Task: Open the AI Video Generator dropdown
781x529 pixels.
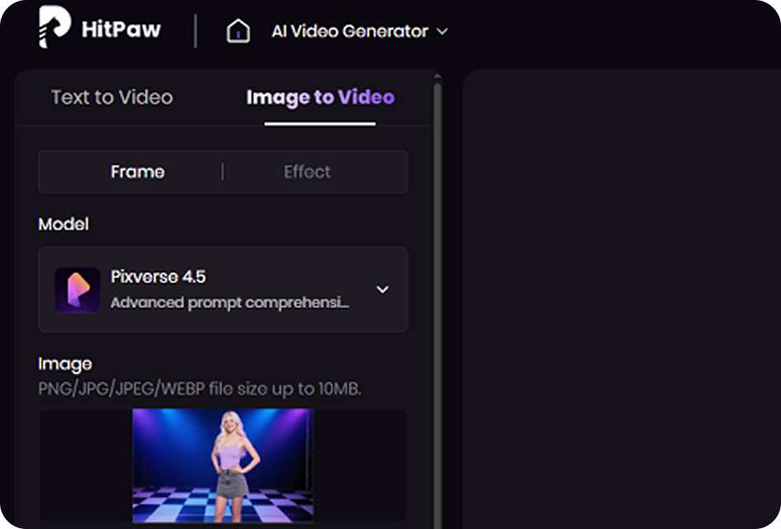Action: click(360, 31)
